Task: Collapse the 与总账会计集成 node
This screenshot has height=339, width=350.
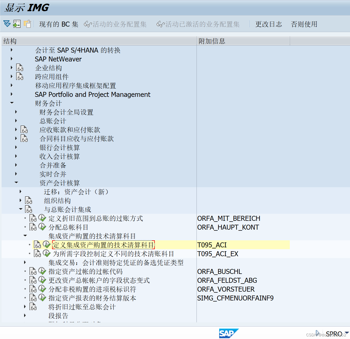Action: 21,209
